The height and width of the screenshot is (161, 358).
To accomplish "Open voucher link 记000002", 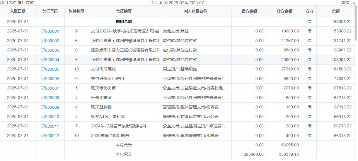I will click(x=50, y=41).
